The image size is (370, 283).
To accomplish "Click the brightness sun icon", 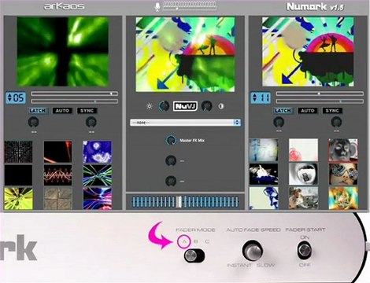I will click(x=150, y=106).
